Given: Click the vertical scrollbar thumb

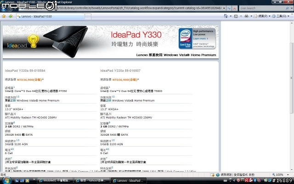Looking at the screenshot, I should pyautogui.click(x=292, y=78).
